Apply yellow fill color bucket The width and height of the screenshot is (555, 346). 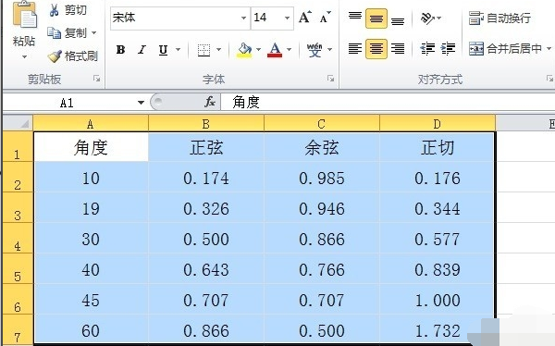coord(244,50)
